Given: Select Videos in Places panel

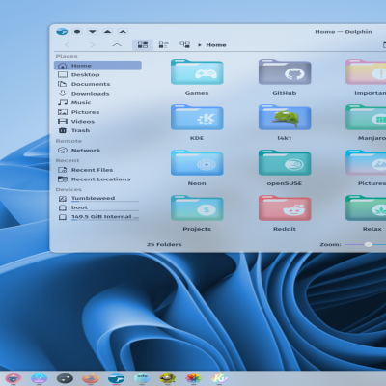Looking at the screenshot, I should pos(97,122).
